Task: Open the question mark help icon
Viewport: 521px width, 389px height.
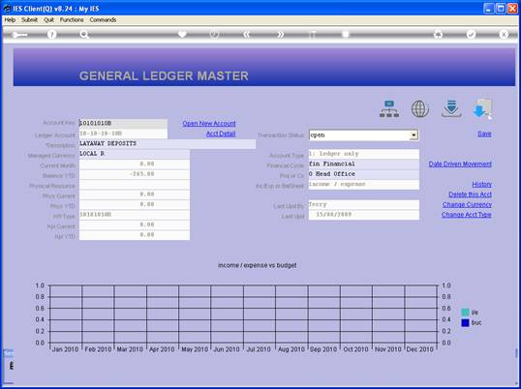Action: [51, 35]
